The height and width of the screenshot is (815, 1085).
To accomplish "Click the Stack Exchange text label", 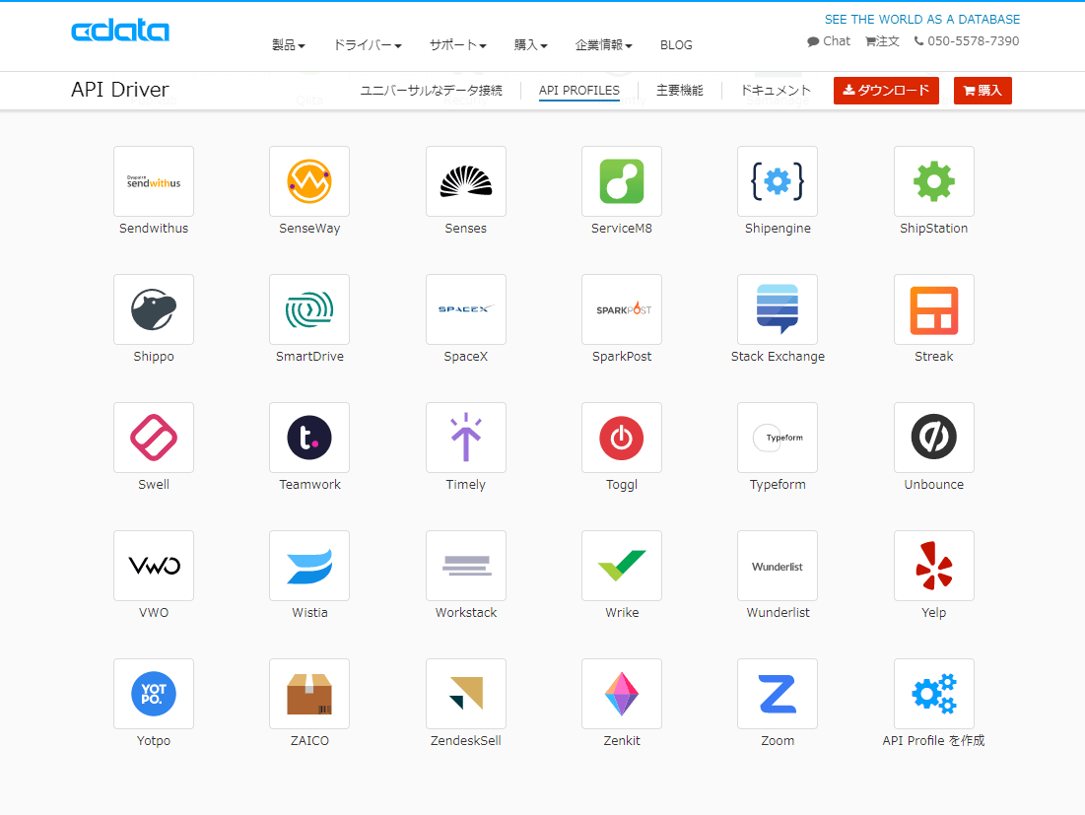I will 778,357.
